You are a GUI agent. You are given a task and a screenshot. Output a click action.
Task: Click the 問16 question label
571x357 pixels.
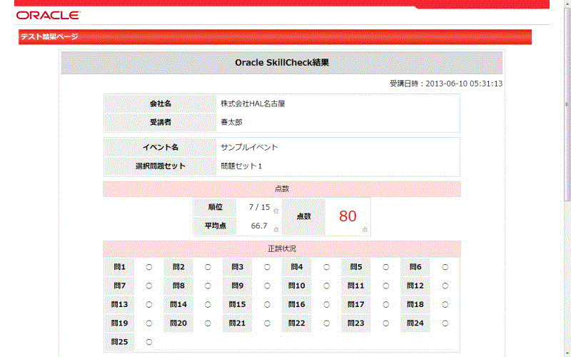(297, 305)
